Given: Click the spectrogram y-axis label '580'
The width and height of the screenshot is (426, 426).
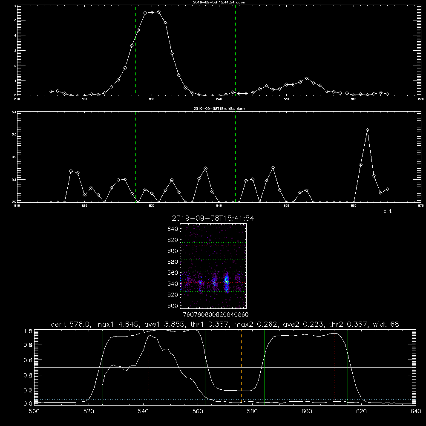Looking at the screenshot, I should (x=173, y=262).
